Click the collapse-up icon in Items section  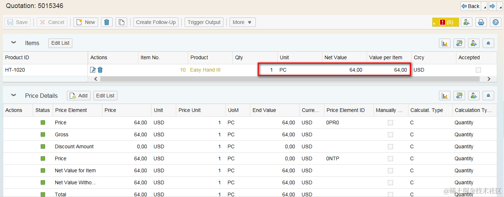tap(488, 43)
